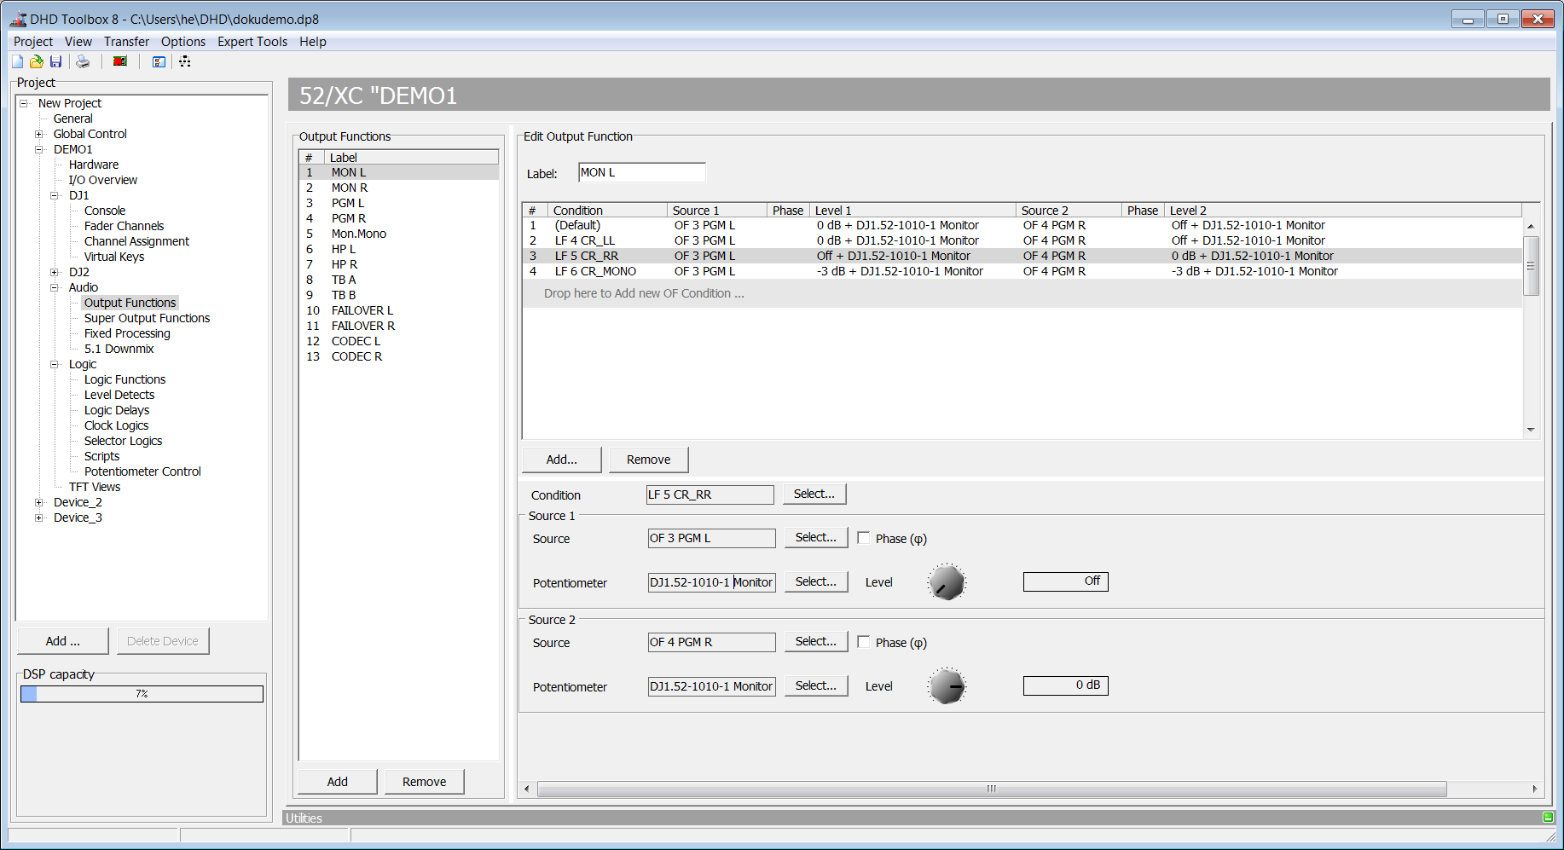This screenshot has width=1564, height=850.
Task: Click the print toolbar icon
Action: coord(82,61)
